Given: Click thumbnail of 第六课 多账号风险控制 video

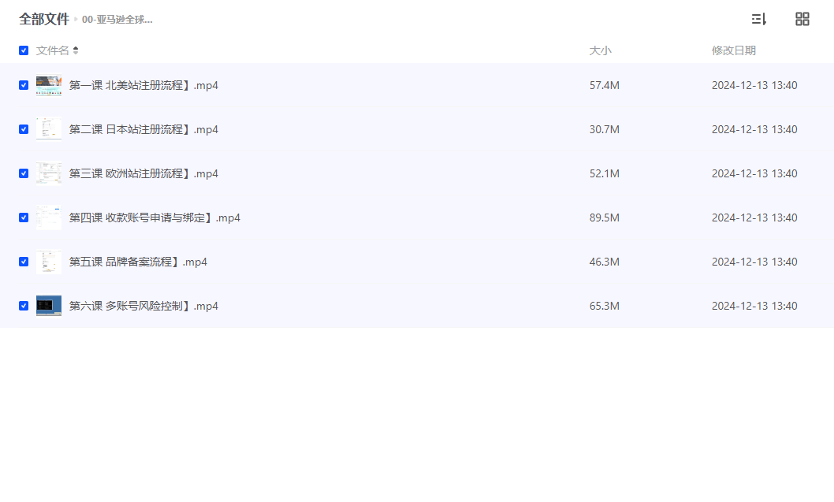Looking at the screenshot, I should [x=49, y=306].
